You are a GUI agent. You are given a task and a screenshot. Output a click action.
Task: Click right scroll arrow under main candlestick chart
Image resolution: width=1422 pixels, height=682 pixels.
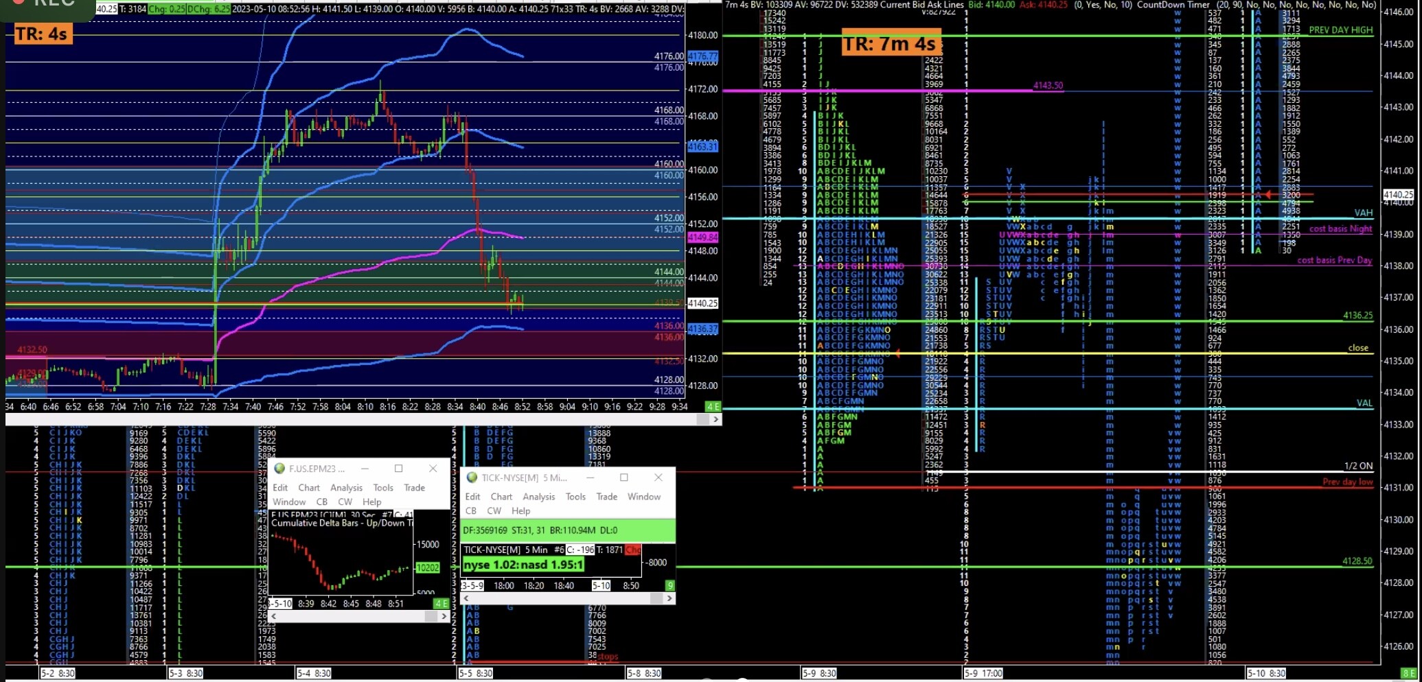tap(715, 419)
